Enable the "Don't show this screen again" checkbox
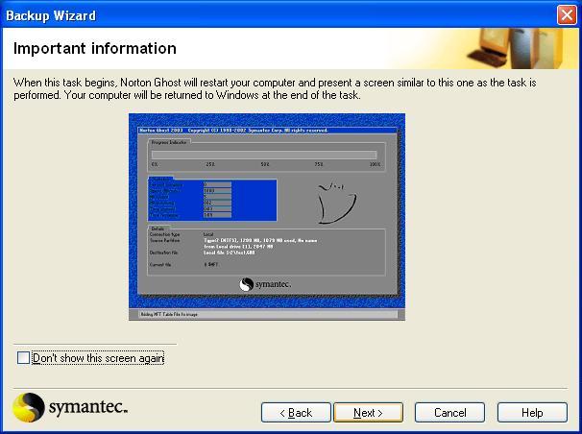This screenshot has width=582, height=434. [x=23, y=358]
